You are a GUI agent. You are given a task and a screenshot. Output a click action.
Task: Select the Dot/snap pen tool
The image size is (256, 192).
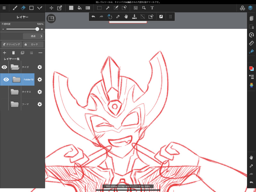(x=40, y=8)
